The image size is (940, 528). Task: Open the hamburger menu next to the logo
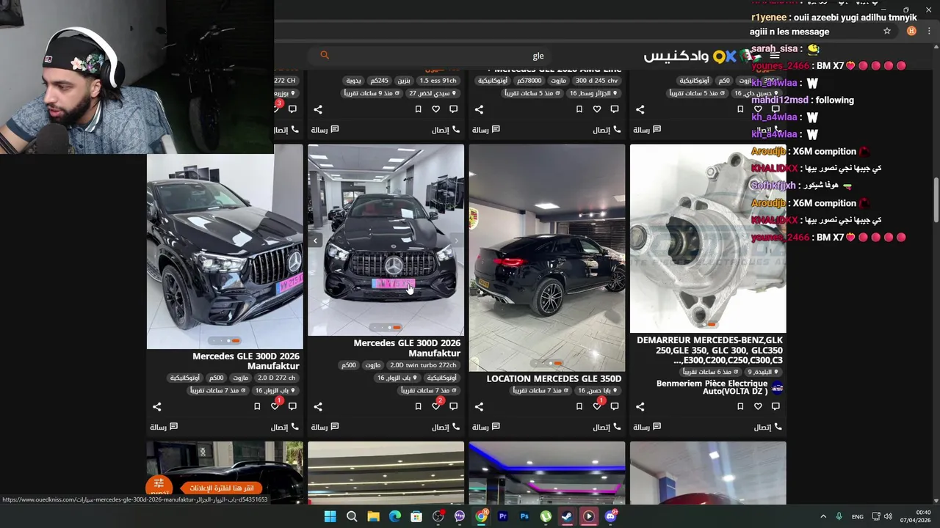click(x=774, y=56)
